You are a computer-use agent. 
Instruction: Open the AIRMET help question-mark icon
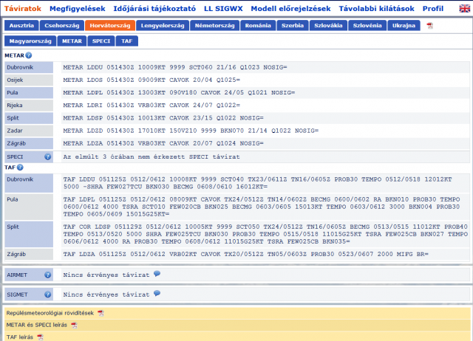pyautogui.click(x=47, y=275)
